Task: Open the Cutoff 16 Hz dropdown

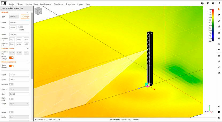Action: click(x=19, y=104)
